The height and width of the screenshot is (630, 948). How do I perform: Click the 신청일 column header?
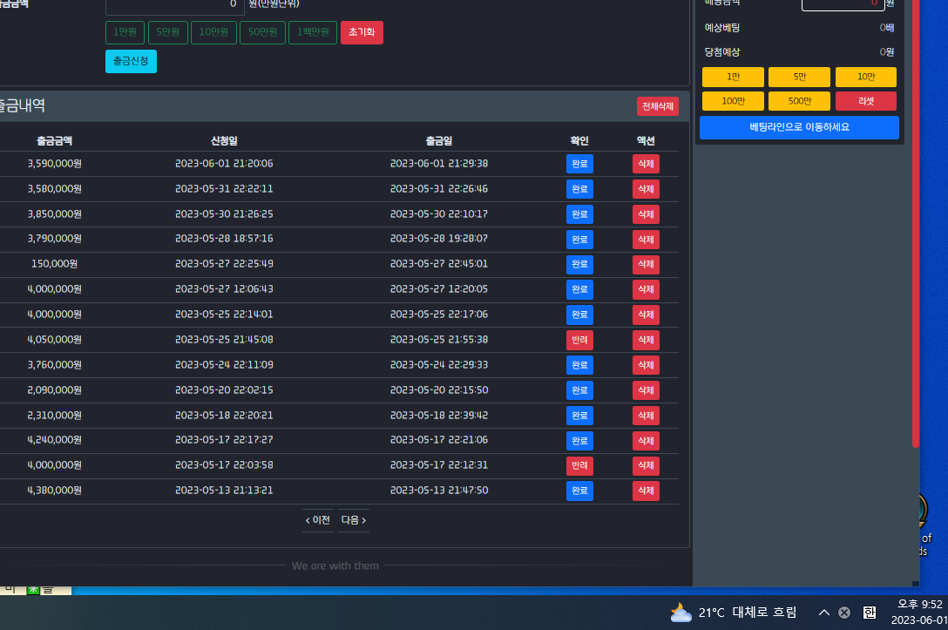pos(224,141)
